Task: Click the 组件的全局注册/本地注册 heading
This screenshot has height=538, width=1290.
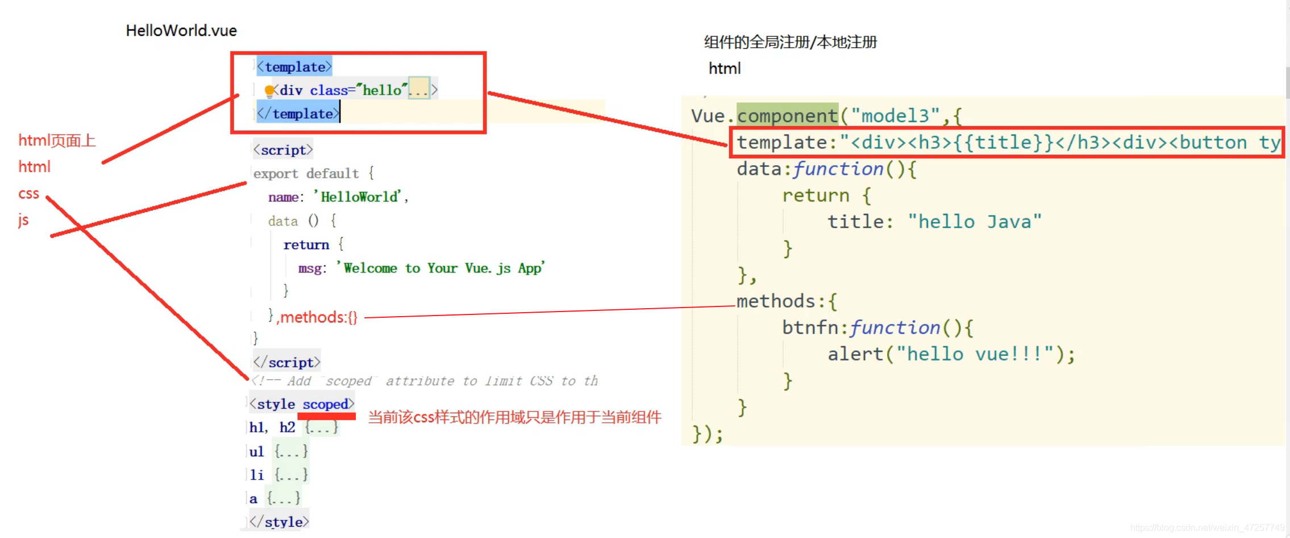Action: (x=790, y=42)
